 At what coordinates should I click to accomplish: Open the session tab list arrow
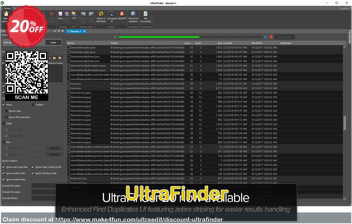346,31
